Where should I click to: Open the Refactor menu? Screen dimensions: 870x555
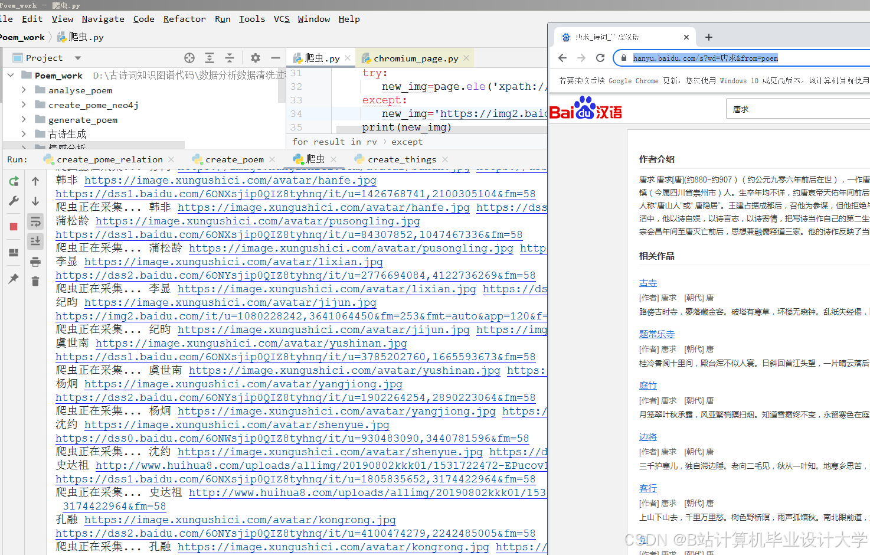pyautogui.click(x=184, y=19)
